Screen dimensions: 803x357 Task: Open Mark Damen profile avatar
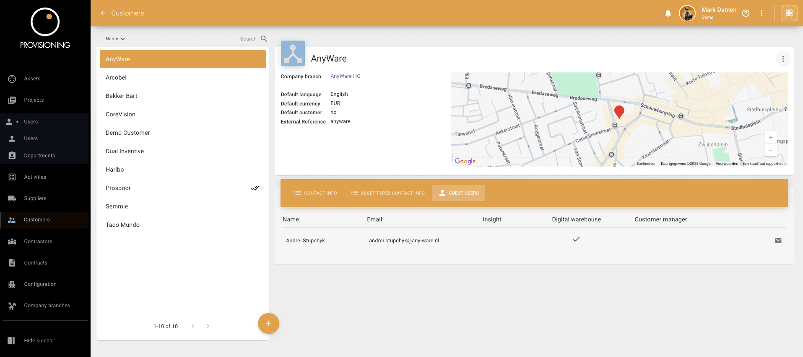point(687,13)
